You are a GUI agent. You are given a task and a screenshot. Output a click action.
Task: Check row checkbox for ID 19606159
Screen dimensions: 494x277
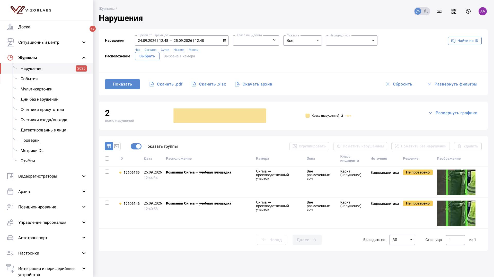[107, 172]
